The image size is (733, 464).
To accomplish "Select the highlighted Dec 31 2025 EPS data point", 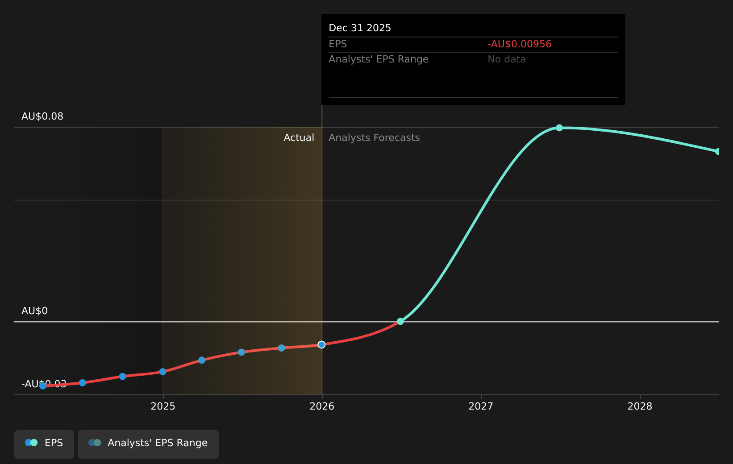I will 321,344.
